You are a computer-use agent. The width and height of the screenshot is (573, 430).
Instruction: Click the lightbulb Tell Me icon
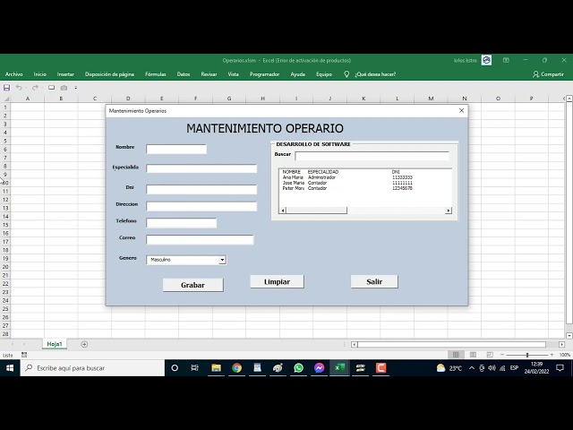pyautogui.click(x=346, y=74)
